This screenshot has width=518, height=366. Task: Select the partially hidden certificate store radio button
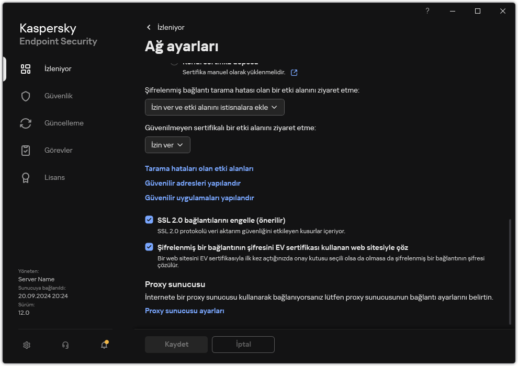point(174,63)
